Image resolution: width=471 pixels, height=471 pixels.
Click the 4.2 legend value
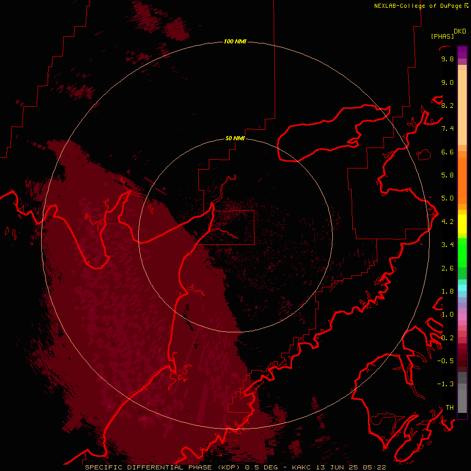[x=447, y=221]
